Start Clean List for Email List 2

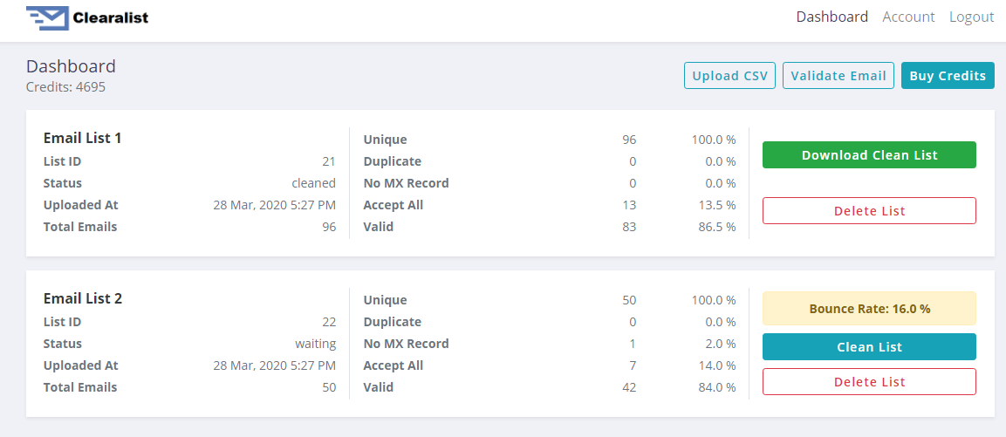pyautogui.click(x=869, y=347)
